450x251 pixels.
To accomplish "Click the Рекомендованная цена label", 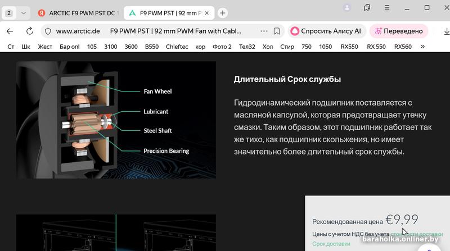I will (348, 222).
